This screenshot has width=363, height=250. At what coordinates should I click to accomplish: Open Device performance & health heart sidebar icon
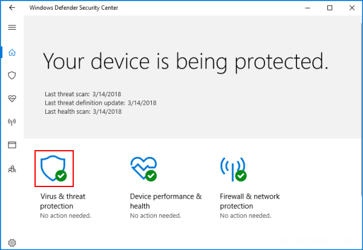coord(12,99)
